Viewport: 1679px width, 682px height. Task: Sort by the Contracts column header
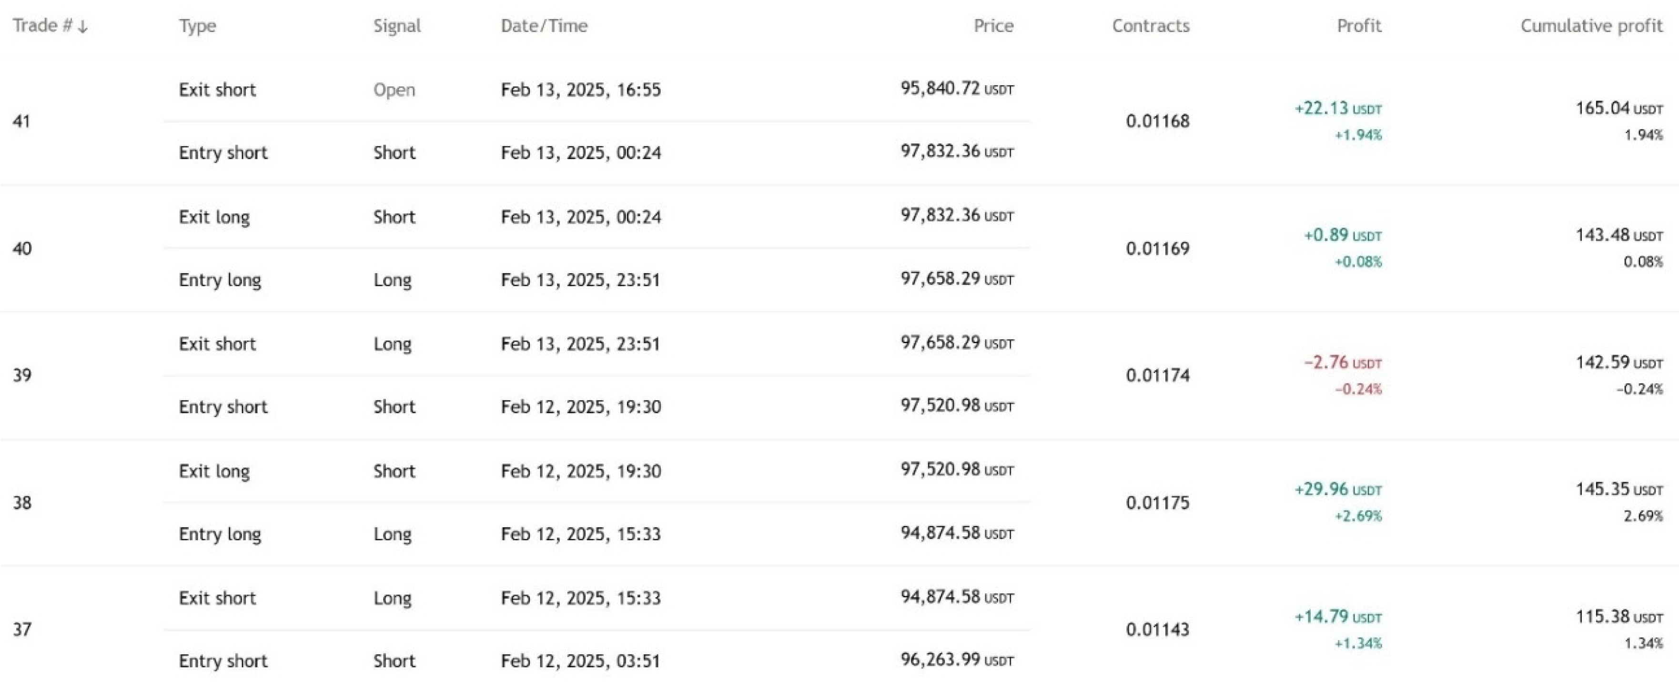1151,26
